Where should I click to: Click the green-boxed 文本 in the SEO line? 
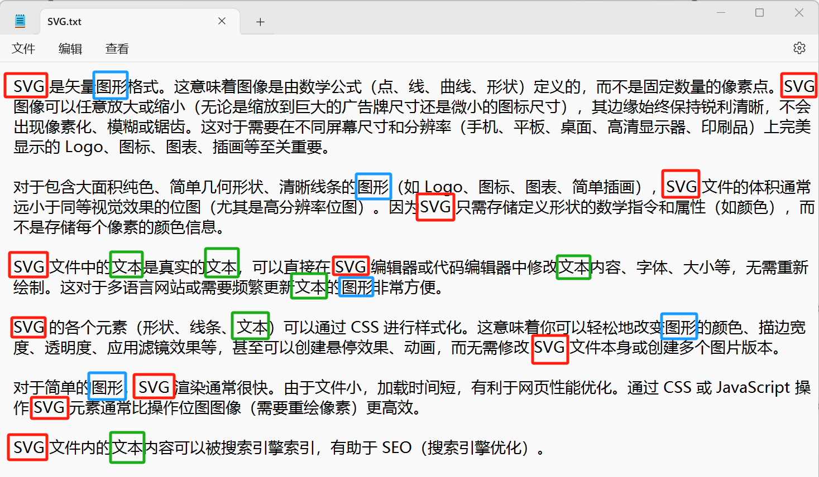click(x=127, y=447)
